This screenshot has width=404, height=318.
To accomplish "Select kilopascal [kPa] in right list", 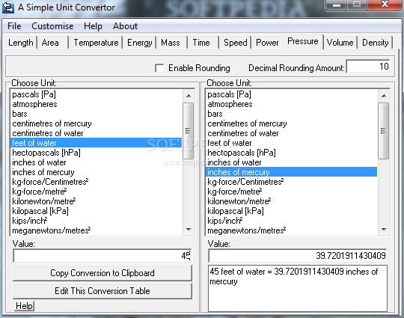I will (x=292, y=211).
